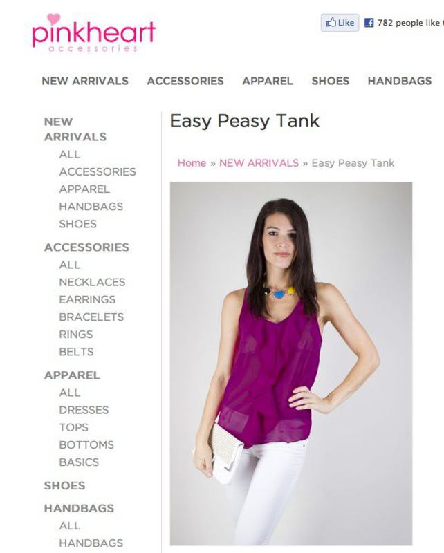Click the pinkheart accessories logo
Screen dimensions: 444x553
(x=93, y=32)
